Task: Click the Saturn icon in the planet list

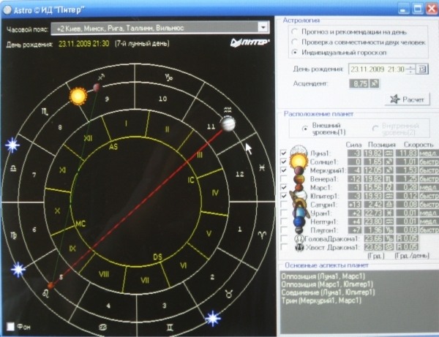Action: [300, 203]
